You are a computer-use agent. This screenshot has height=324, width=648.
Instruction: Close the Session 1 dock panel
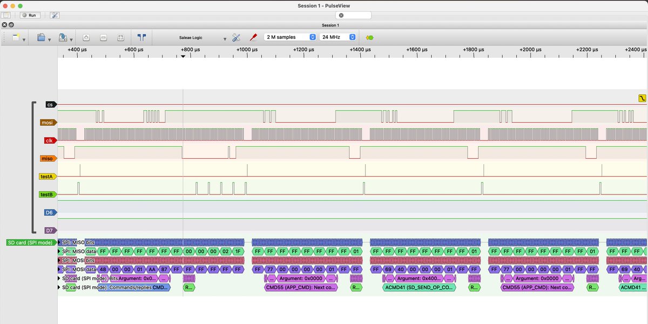[x=4, y=25]
